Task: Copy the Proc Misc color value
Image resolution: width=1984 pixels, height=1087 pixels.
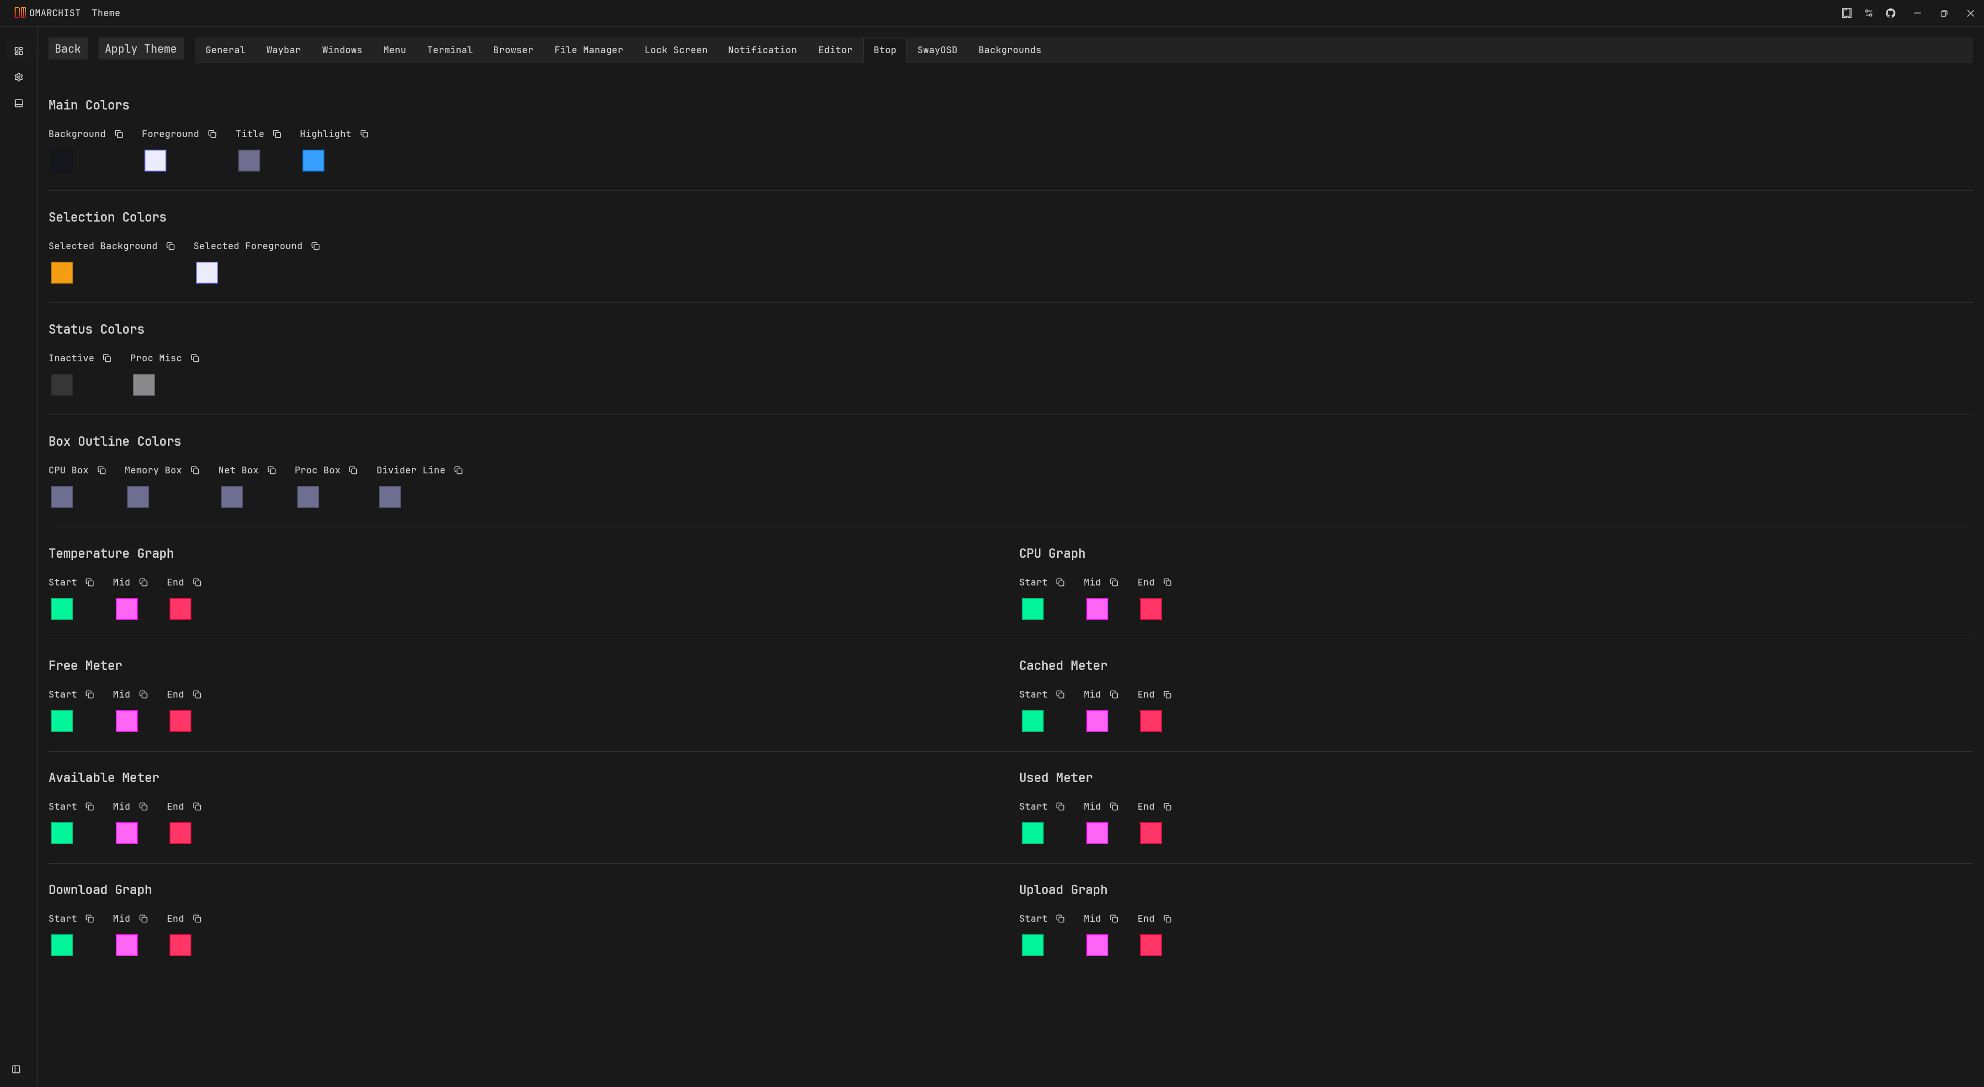Action: 195,358
